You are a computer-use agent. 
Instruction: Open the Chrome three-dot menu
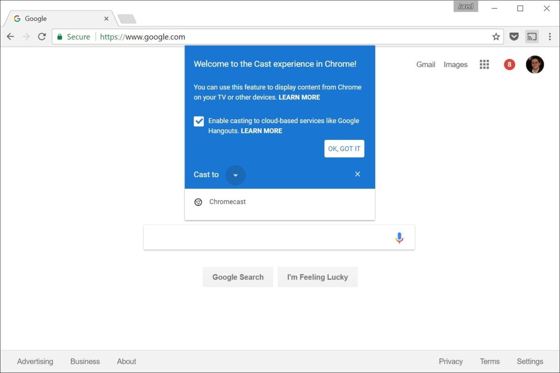[550, 36]
